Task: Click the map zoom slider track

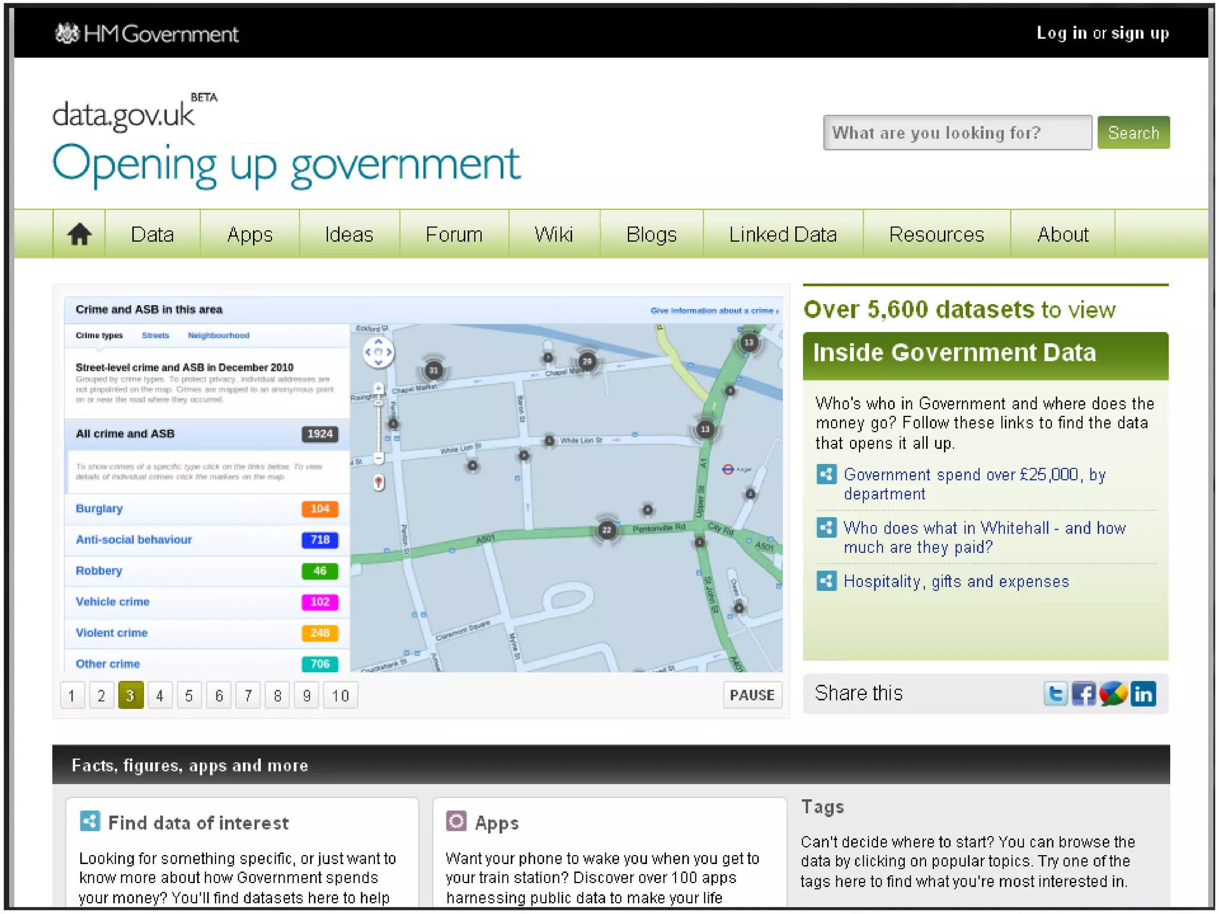Action: click(x=379, y=428)
